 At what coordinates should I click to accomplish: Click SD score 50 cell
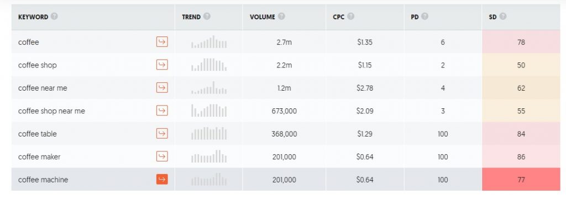click(521, 65)
